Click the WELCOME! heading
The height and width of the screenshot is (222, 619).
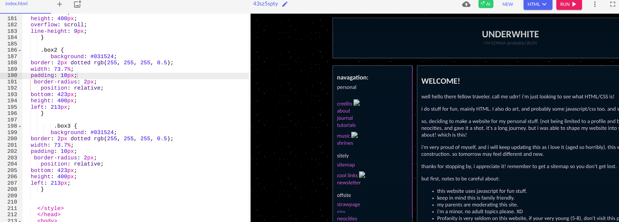point(440,81)
